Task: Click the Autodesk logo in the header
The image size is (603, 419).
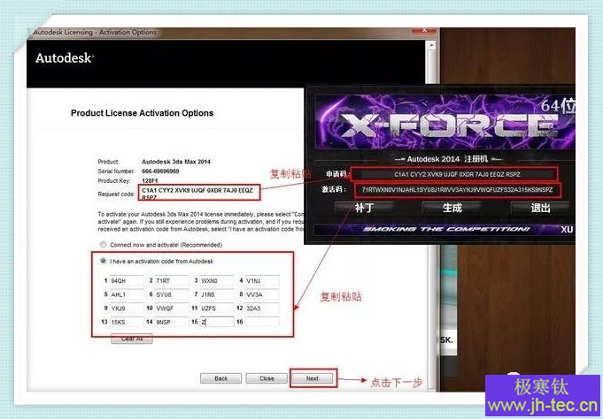Action: click(65, 58)
